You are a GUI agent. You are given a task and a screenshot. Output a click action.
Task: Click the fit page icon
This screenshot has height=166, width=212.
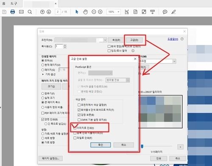click(x=135, y=12)
